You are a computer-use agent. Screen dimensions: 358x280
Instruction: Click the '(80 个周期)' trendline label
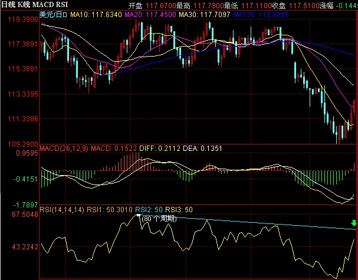coord(159,219)
